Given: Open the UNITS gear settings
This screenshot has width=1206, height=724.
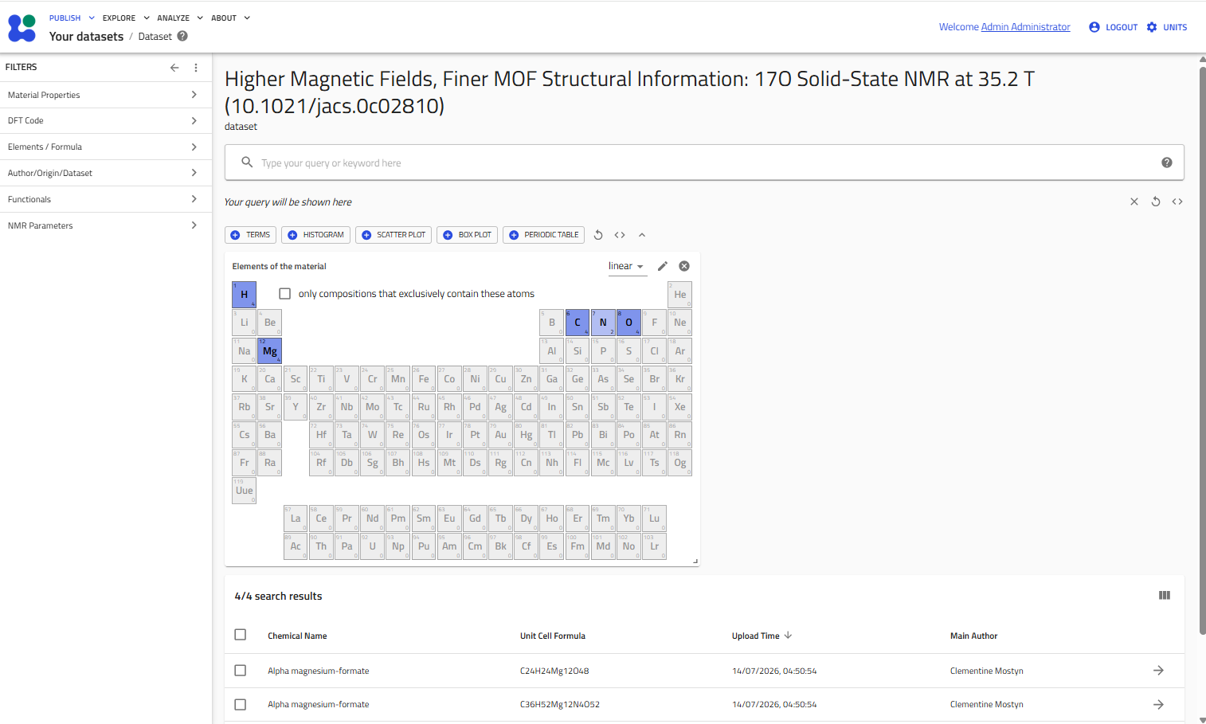Looking at the screenshot, I should coord(1167,27).
